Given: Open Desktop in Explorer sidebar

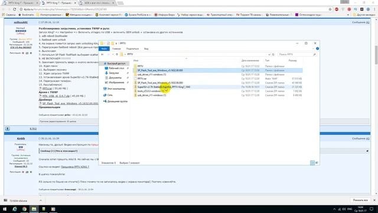Looking at the screenshot, I should 116,69.
